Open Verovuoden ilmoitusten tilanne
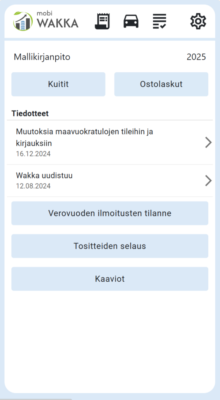The height and width of the screenshot is (400, 220). pyautogui.click(x=110, y=213)
